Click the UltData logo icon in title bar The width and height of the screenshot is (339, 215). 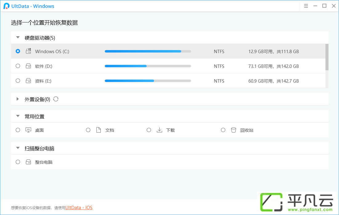(x=6, y=6)
